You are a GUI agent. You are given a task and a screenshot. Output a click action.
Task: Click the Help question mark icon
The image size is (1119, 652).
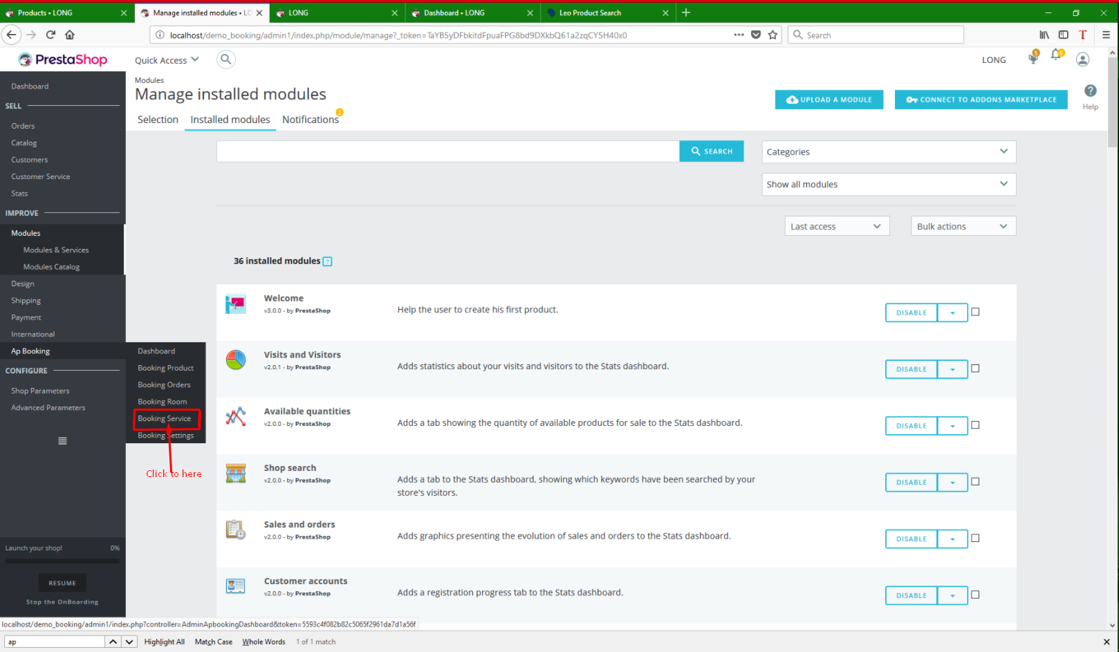point(1090,91)
